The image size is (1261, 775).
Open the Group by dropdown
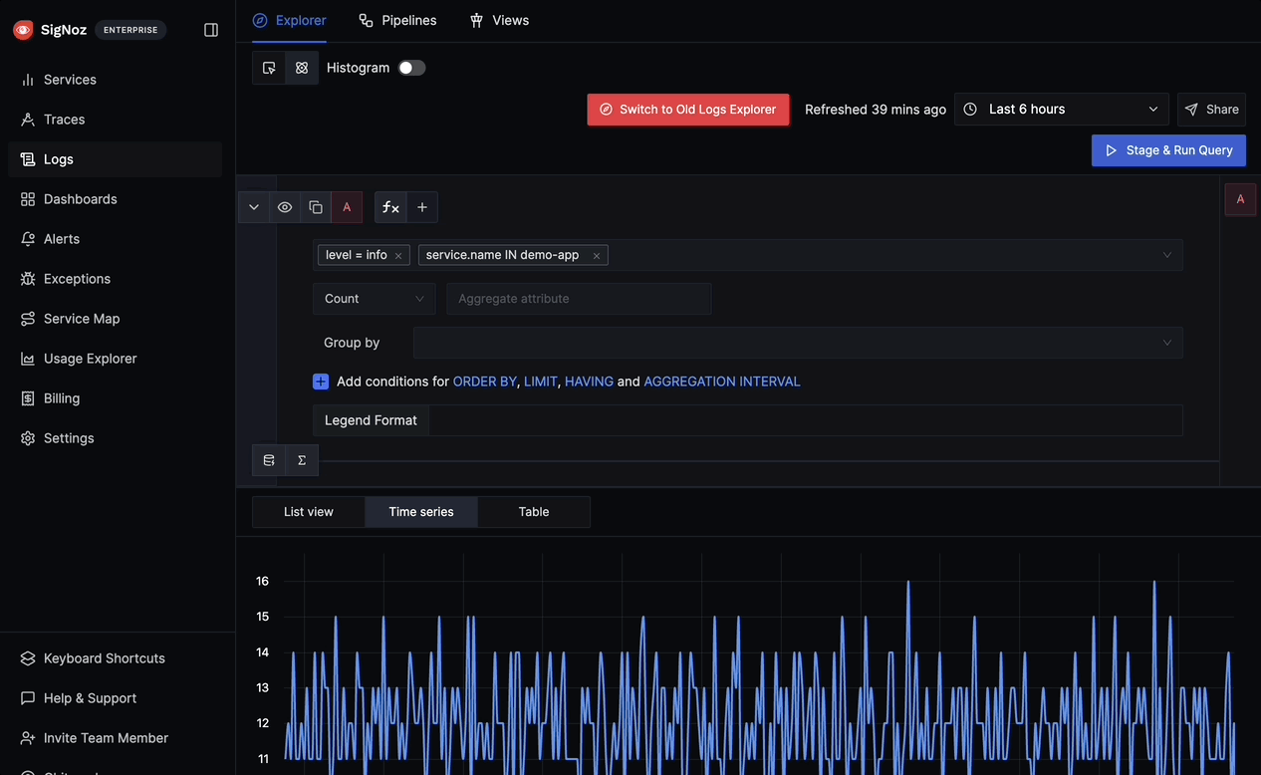[798, 343]
